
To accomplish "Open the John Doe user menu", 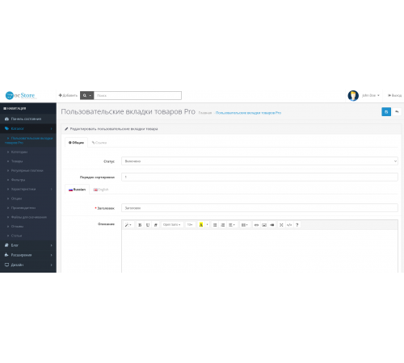I will click(x=371, y=95).
